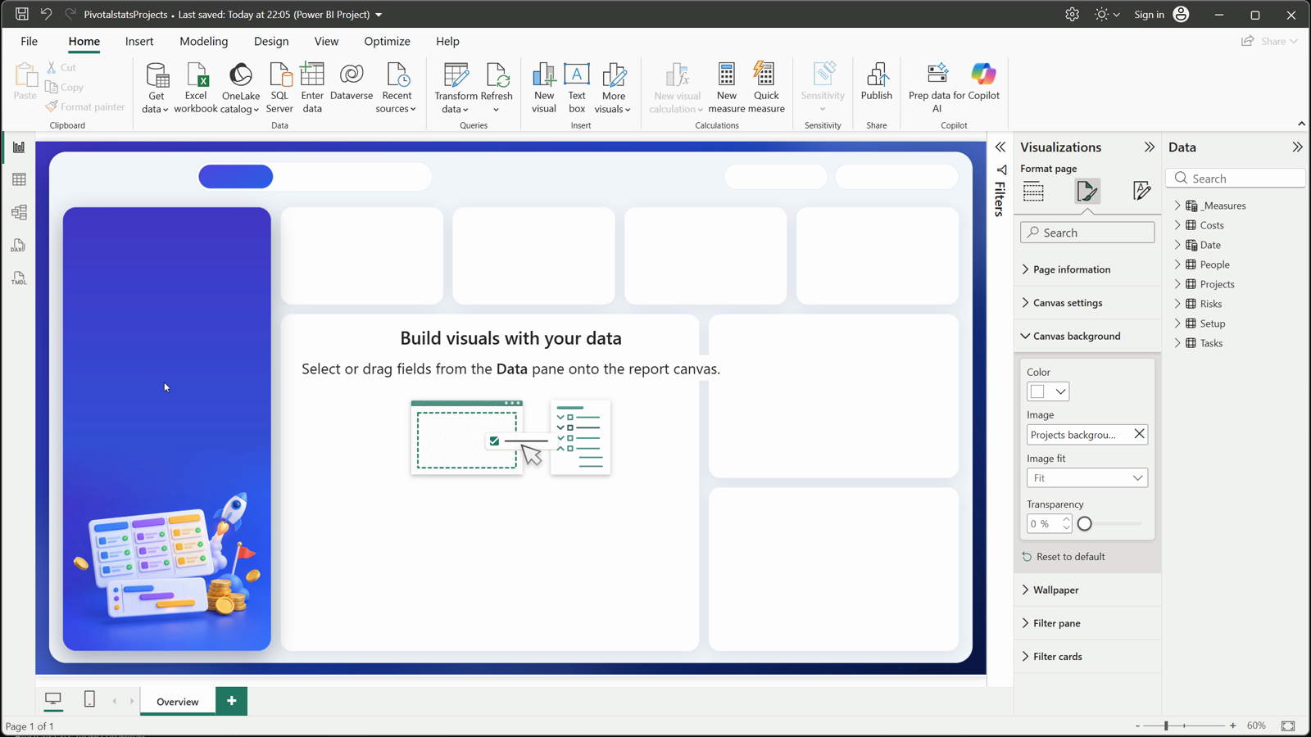The image size is (1311, 737).
Task: Switch to Table view in sidebar
Action: [19, 179]
